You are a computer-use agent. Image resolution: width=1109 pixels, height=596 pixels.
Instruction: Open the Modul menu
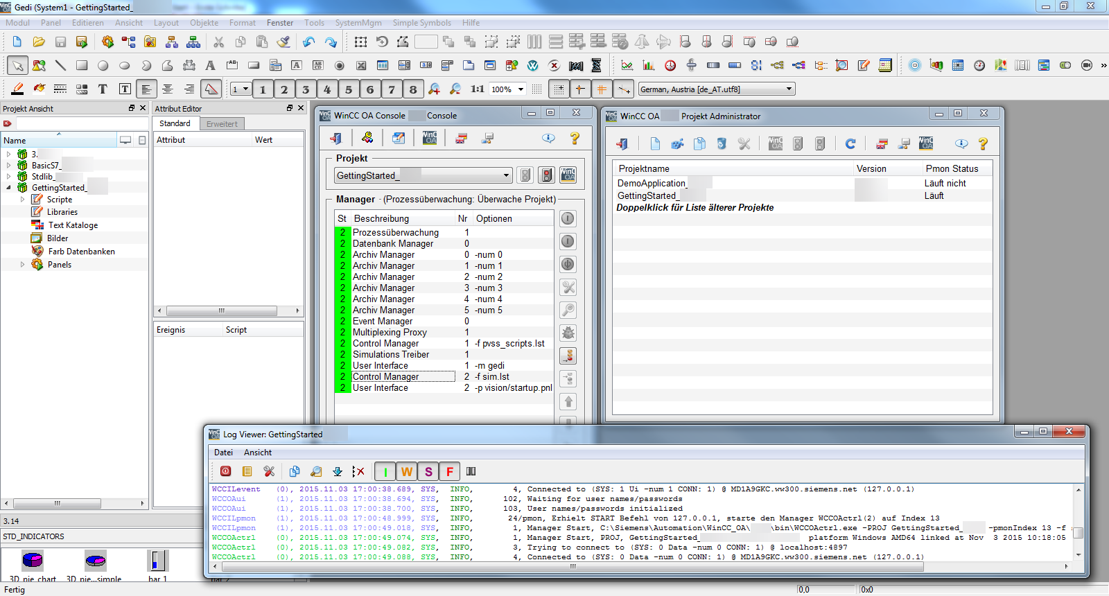point(18,23)
